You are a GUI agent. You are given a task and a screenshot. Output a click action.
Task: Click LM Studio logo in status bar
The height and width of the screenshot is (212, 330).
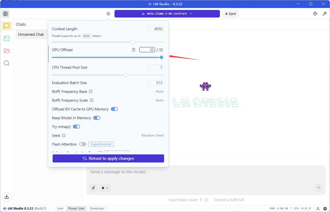(5, 208)
